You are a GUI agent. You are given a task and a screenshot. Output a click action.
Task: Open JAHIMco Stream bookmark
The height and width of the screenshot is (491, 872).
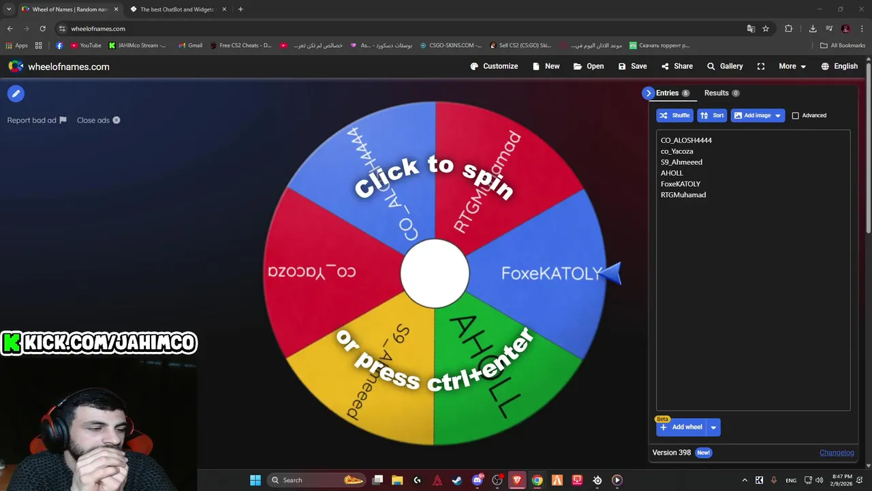point(138,46)
